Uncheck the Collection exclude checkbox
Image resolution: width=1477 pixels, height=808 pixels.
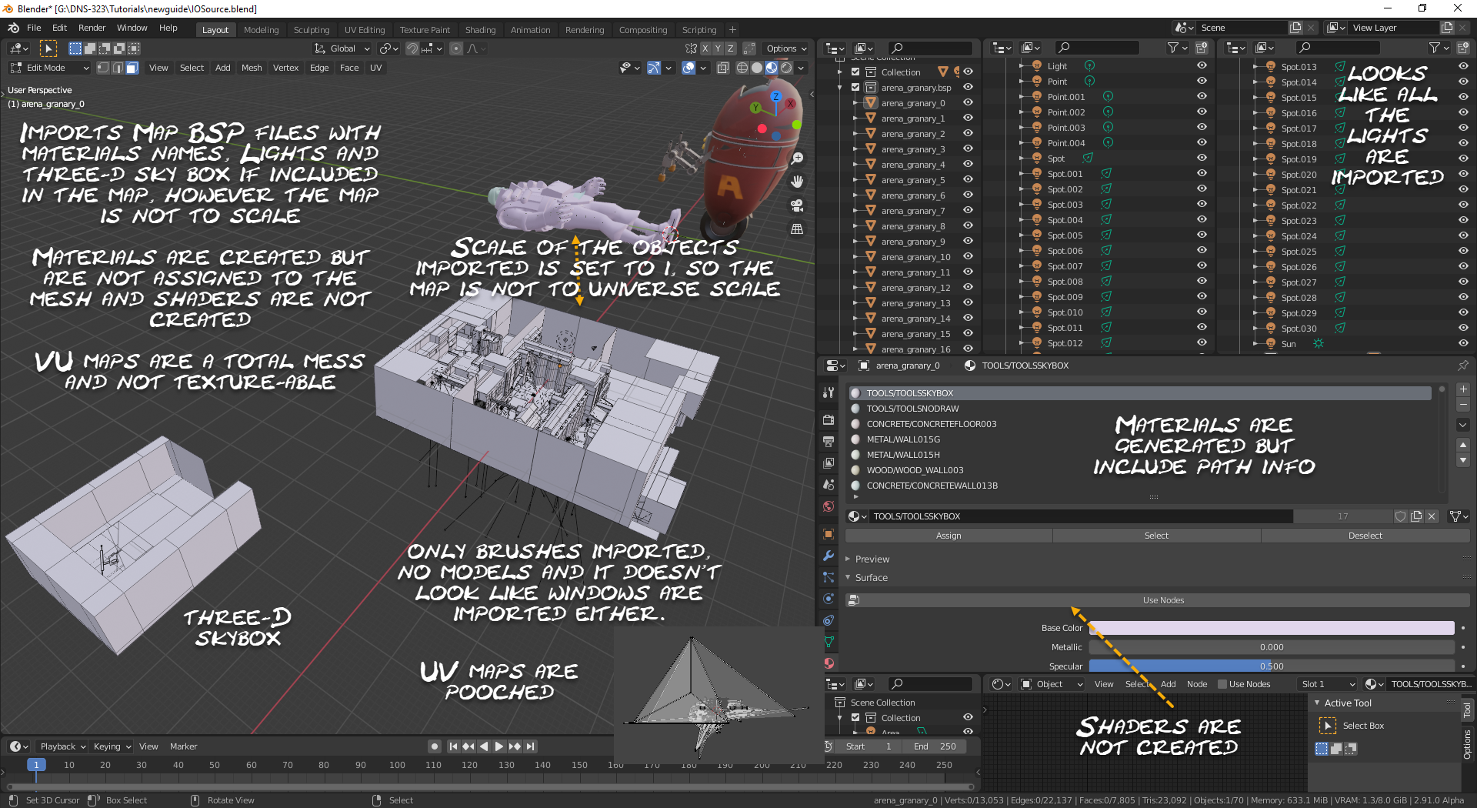(855, 72)
